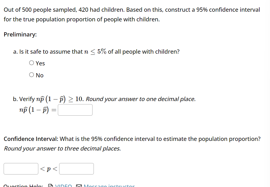Click the lower bound confidence interval box
The height and width of the screenshot is (187, 270).
tap(21, 169)
